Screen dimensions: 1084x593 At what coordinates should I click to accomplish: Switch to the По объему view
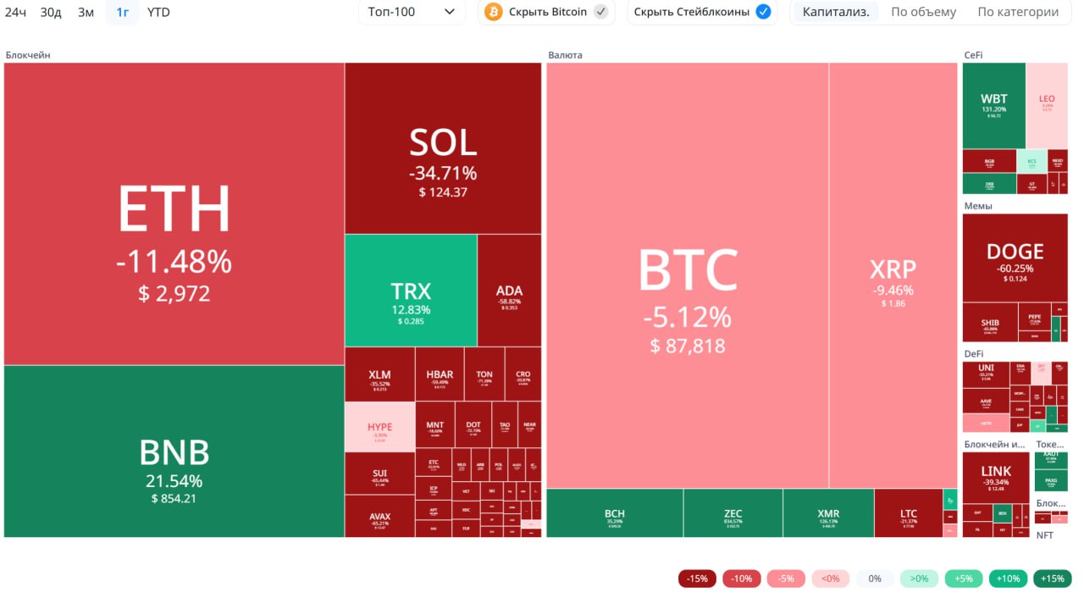pos(923,12)
